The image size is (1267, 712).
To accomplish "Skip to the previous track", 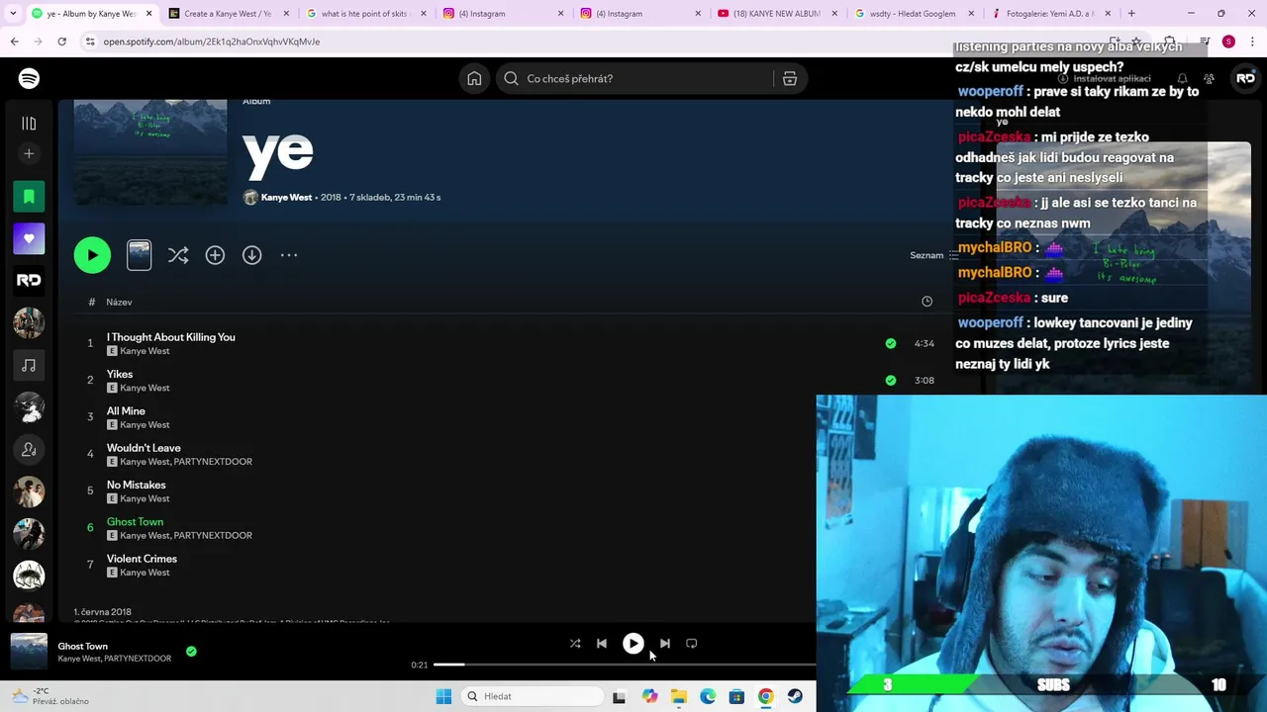I will [x=602, y=643].
